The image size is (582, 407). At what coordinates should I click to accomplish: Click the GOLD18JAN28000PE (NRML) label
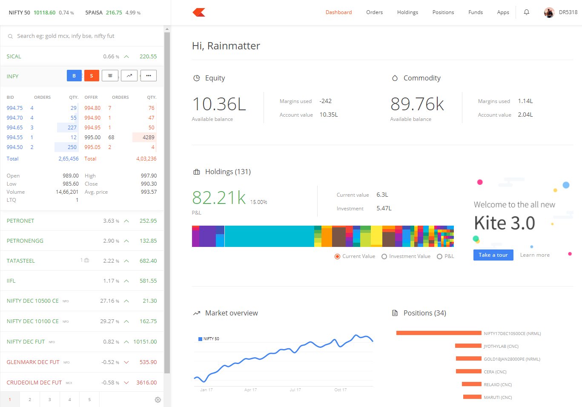pyautogui.click(x=512, y=359)
